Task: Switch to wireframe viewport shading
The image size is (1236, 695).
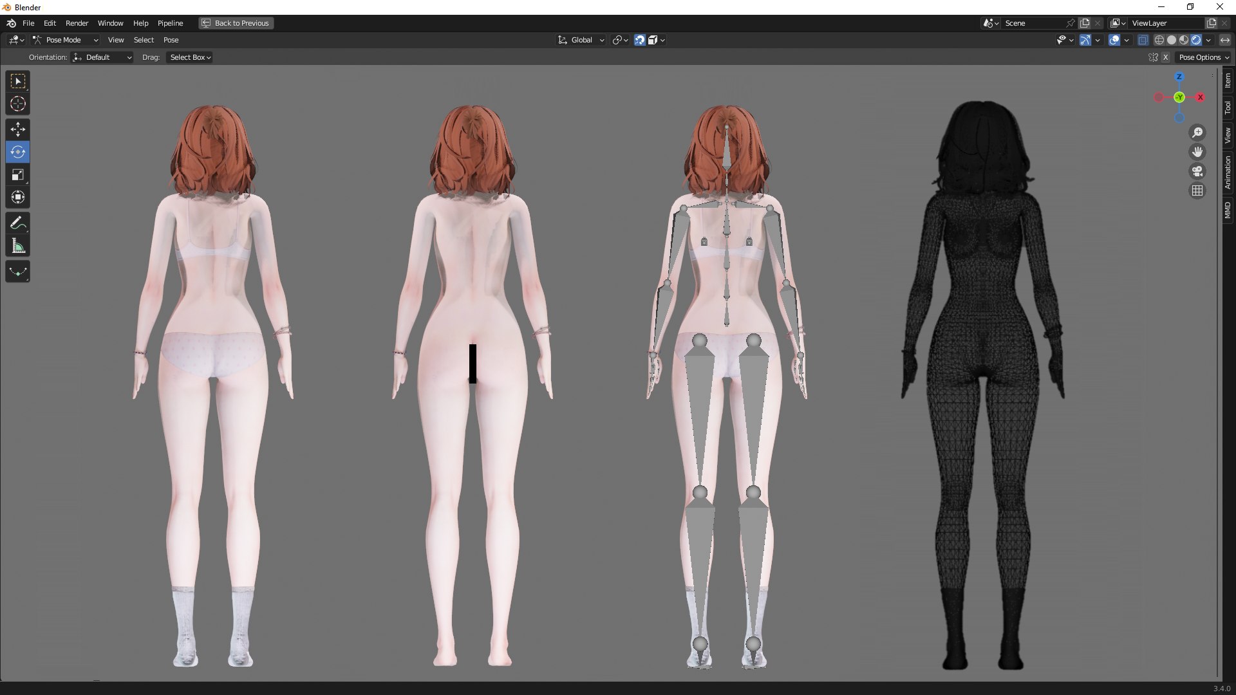Action: [x=1159, y=40]
